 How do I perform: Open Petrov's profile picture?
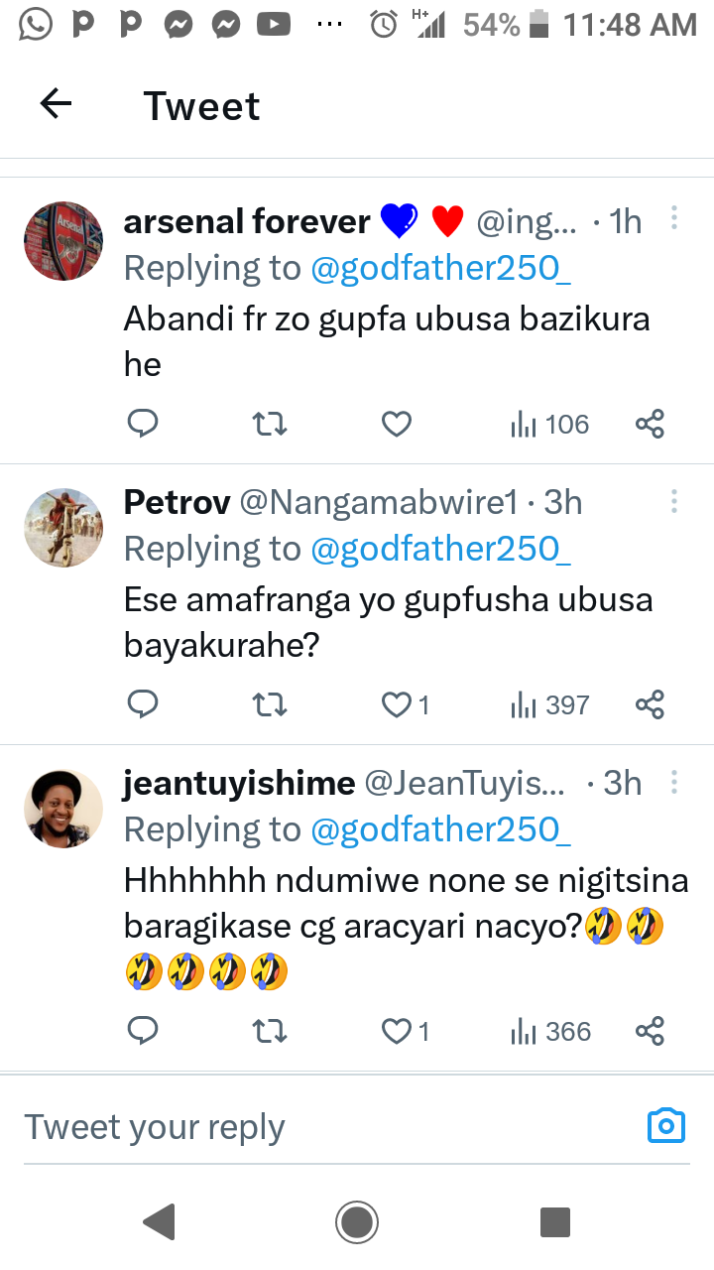(63, 527)
